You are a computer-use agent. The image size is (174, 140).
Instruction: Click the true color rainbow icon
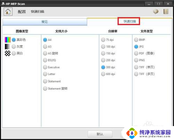pos(8,40)
